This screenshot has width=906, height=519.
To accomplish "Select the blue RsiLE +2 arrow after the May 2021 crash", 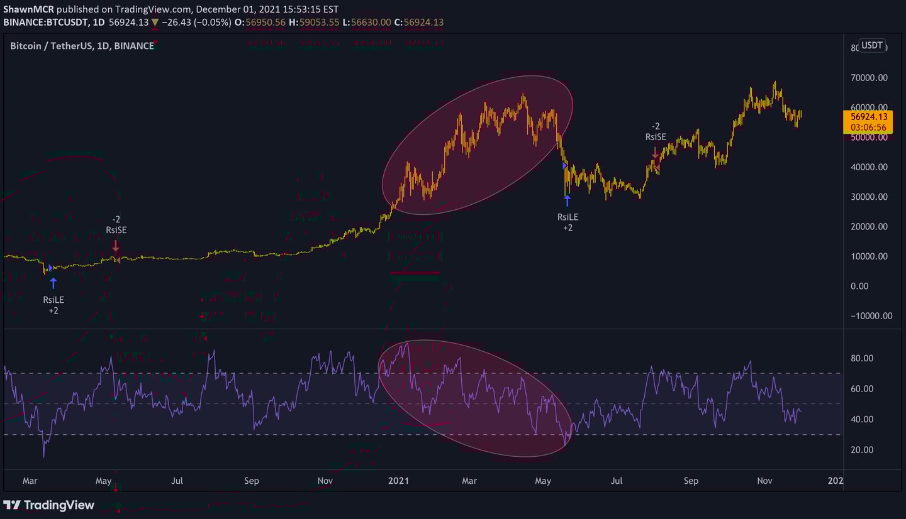I will pyautogui.click(x=568, y=200).
